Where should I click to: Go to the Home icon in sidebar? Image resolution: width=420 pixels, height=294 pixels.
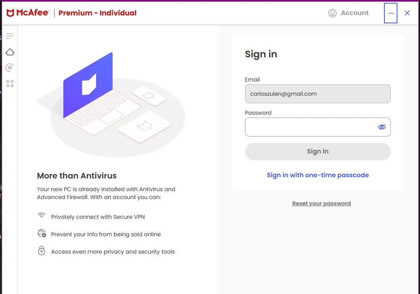click(10, 52)
